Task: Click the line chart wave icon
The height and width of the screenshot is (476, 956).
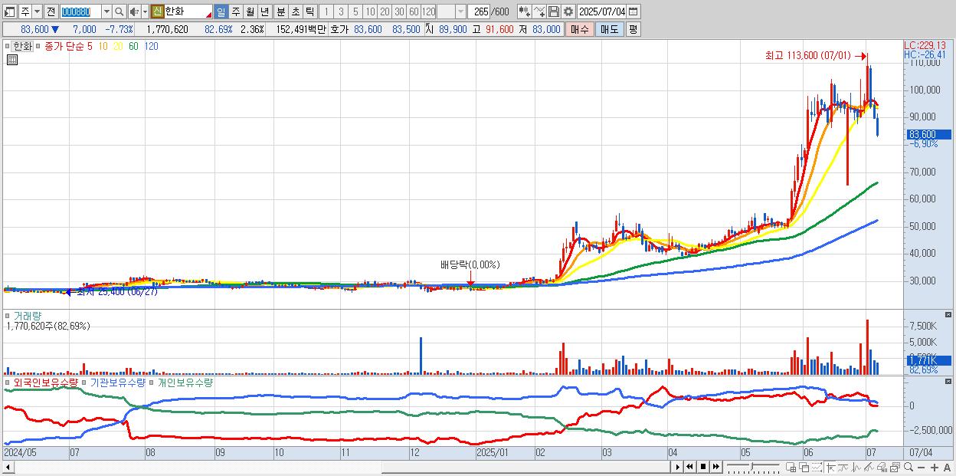Action: point(843,467)
